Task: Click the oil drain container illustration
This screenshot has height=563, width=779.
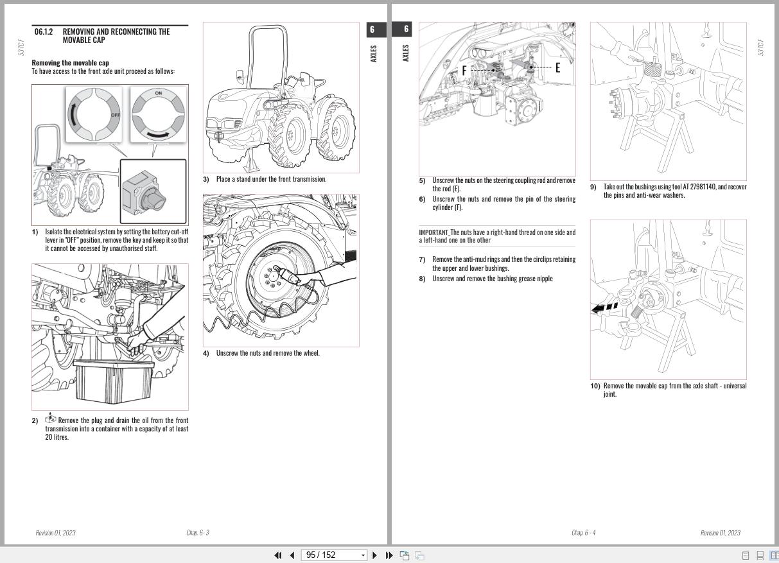Action: [110, 336]
